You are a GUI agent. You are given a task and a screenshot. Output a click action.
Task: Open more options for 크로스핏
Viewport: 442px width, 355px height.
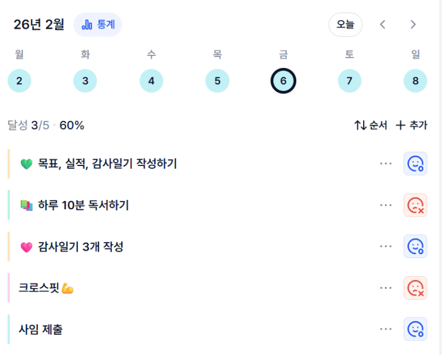[386, 288]
